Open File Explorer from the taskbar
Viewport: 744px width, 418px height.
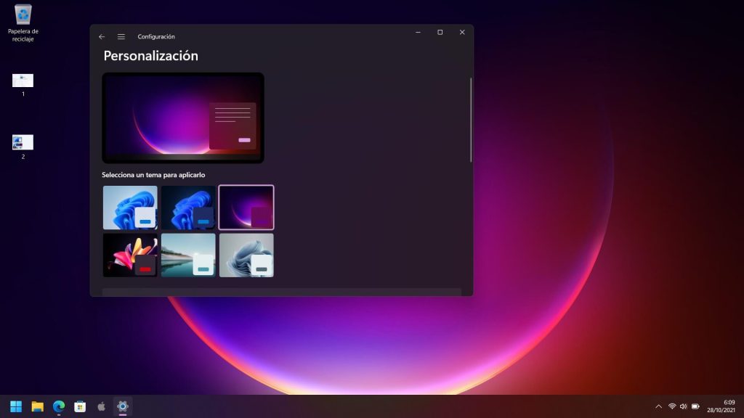[x=38, y=406]
